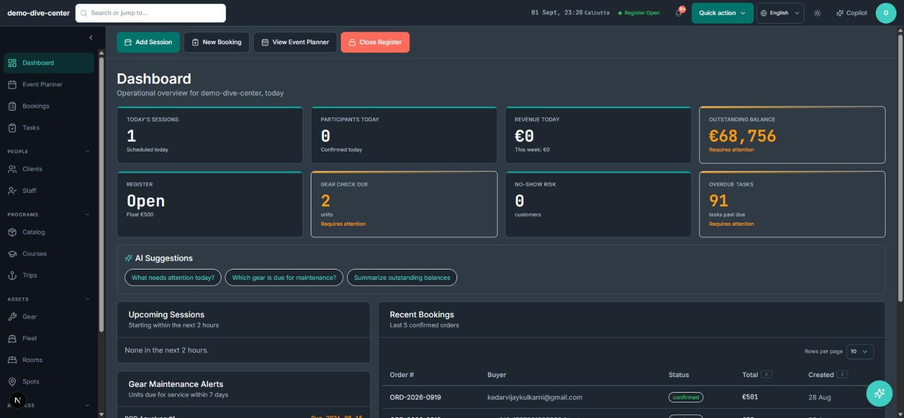Ask Which gear is due for maintenance
Viewport: 904px width, 418px height.
284,278
